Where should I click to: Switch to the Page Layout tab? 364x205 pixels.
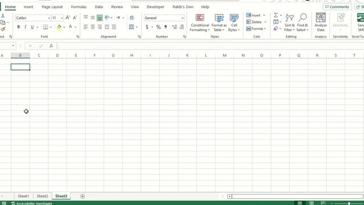pyautogui.click(x=52, y=7)
